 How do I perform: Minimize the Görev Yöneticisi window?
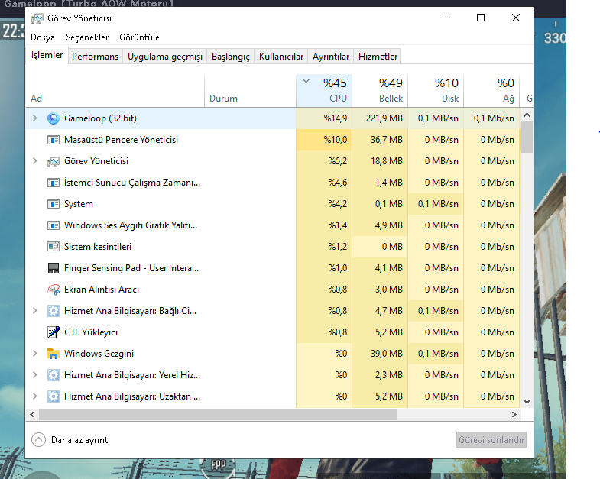(x=446, y=18)
